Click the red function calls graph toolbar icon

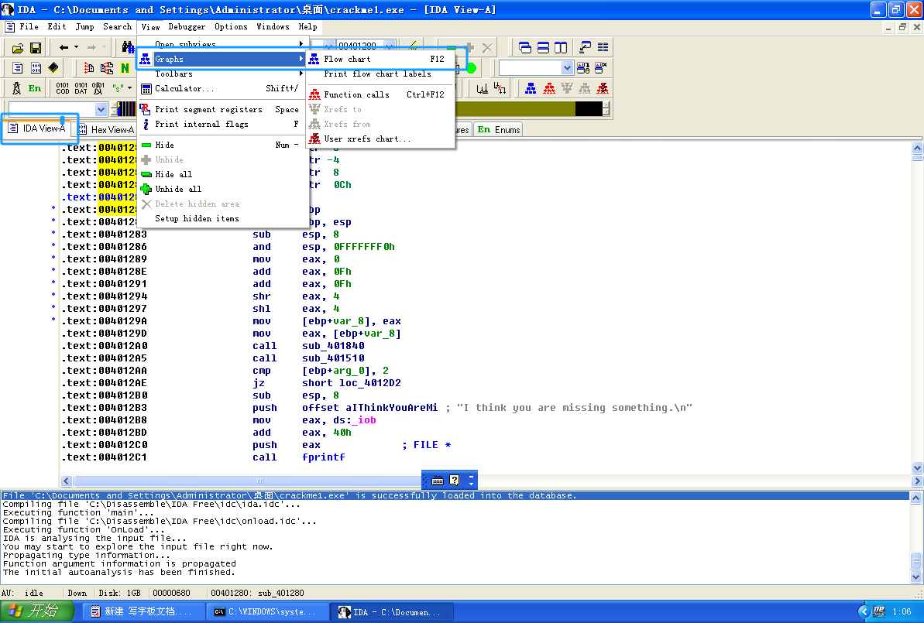click(549, 88)
